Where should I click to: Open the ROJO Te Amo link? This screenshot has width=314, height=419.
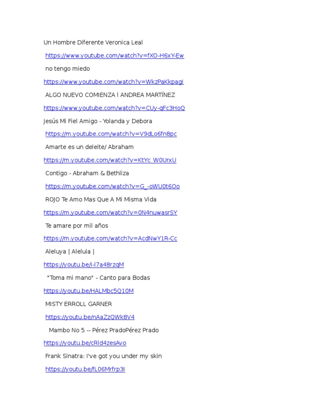[110, 212]
